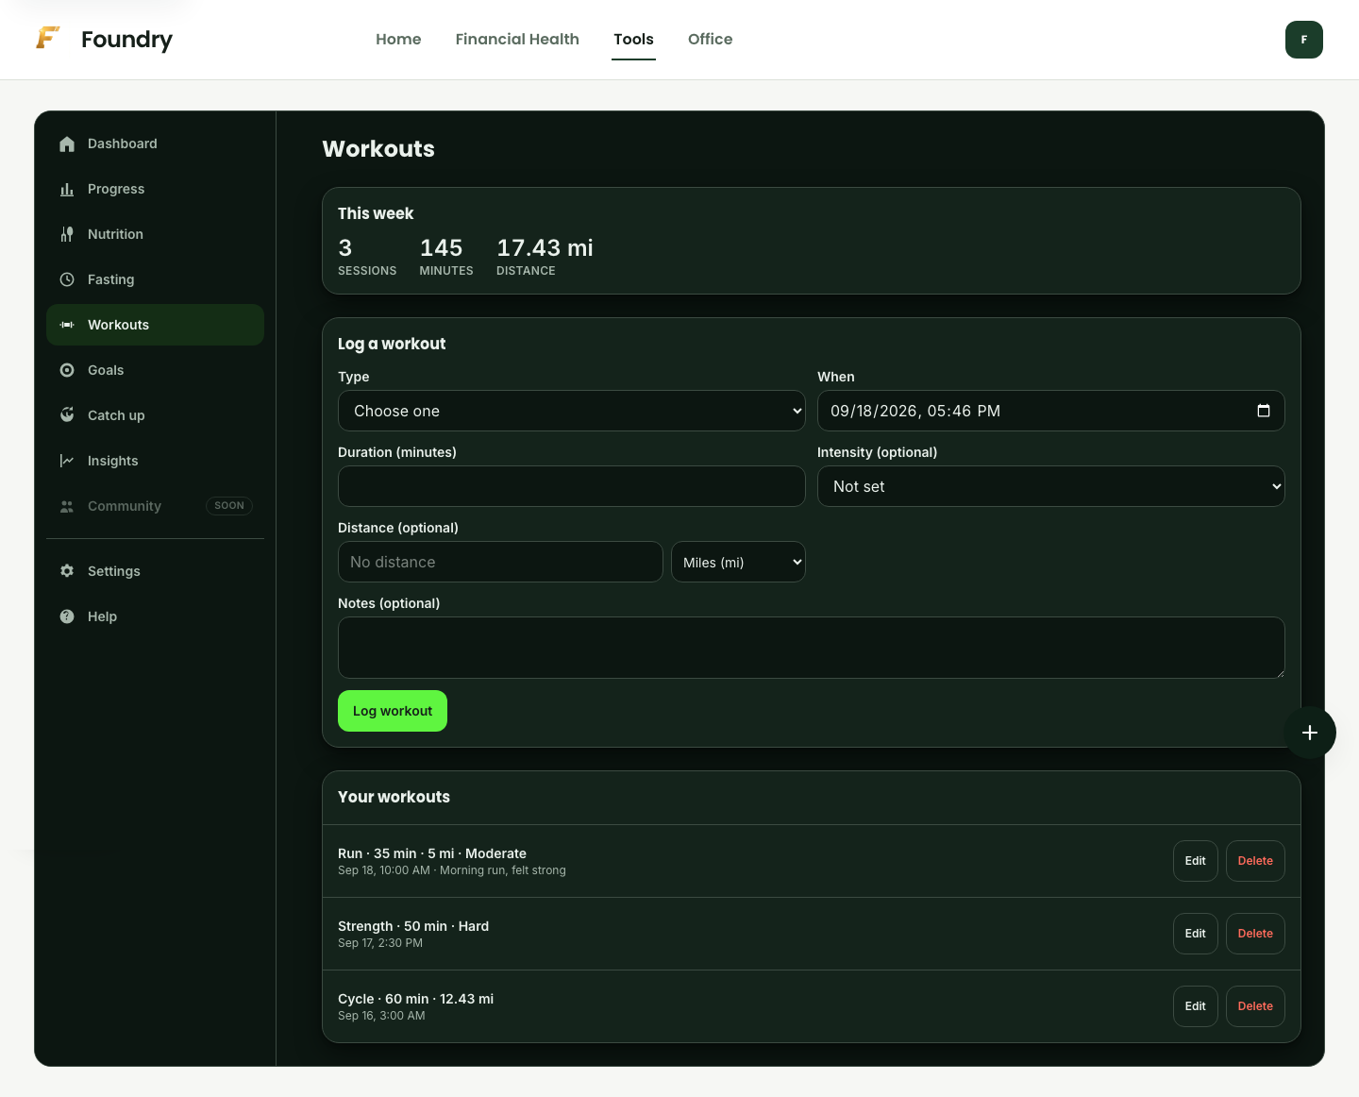Open the Intensity dropdown set to Not set
Image resolution: width=1359 pixels, height=1097 pixels.
(x=1051, y=486)
